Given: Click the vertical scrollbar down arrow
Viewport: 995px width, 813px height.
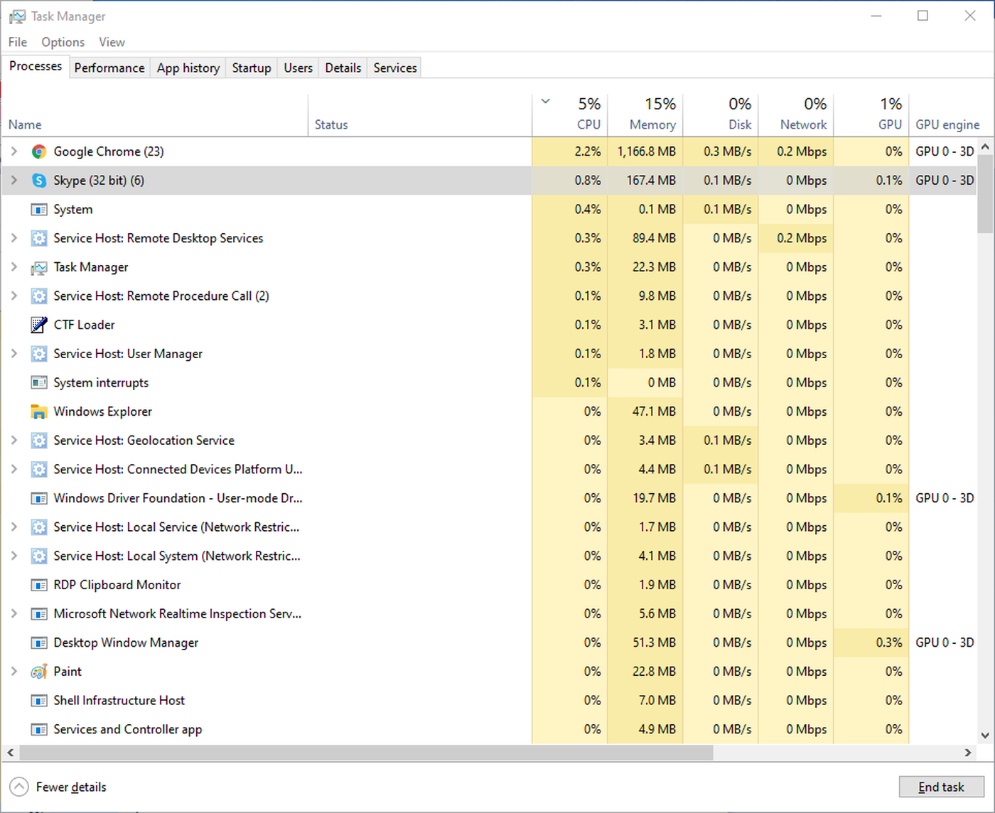Looking at the screenshot, I should pos(985,736).
